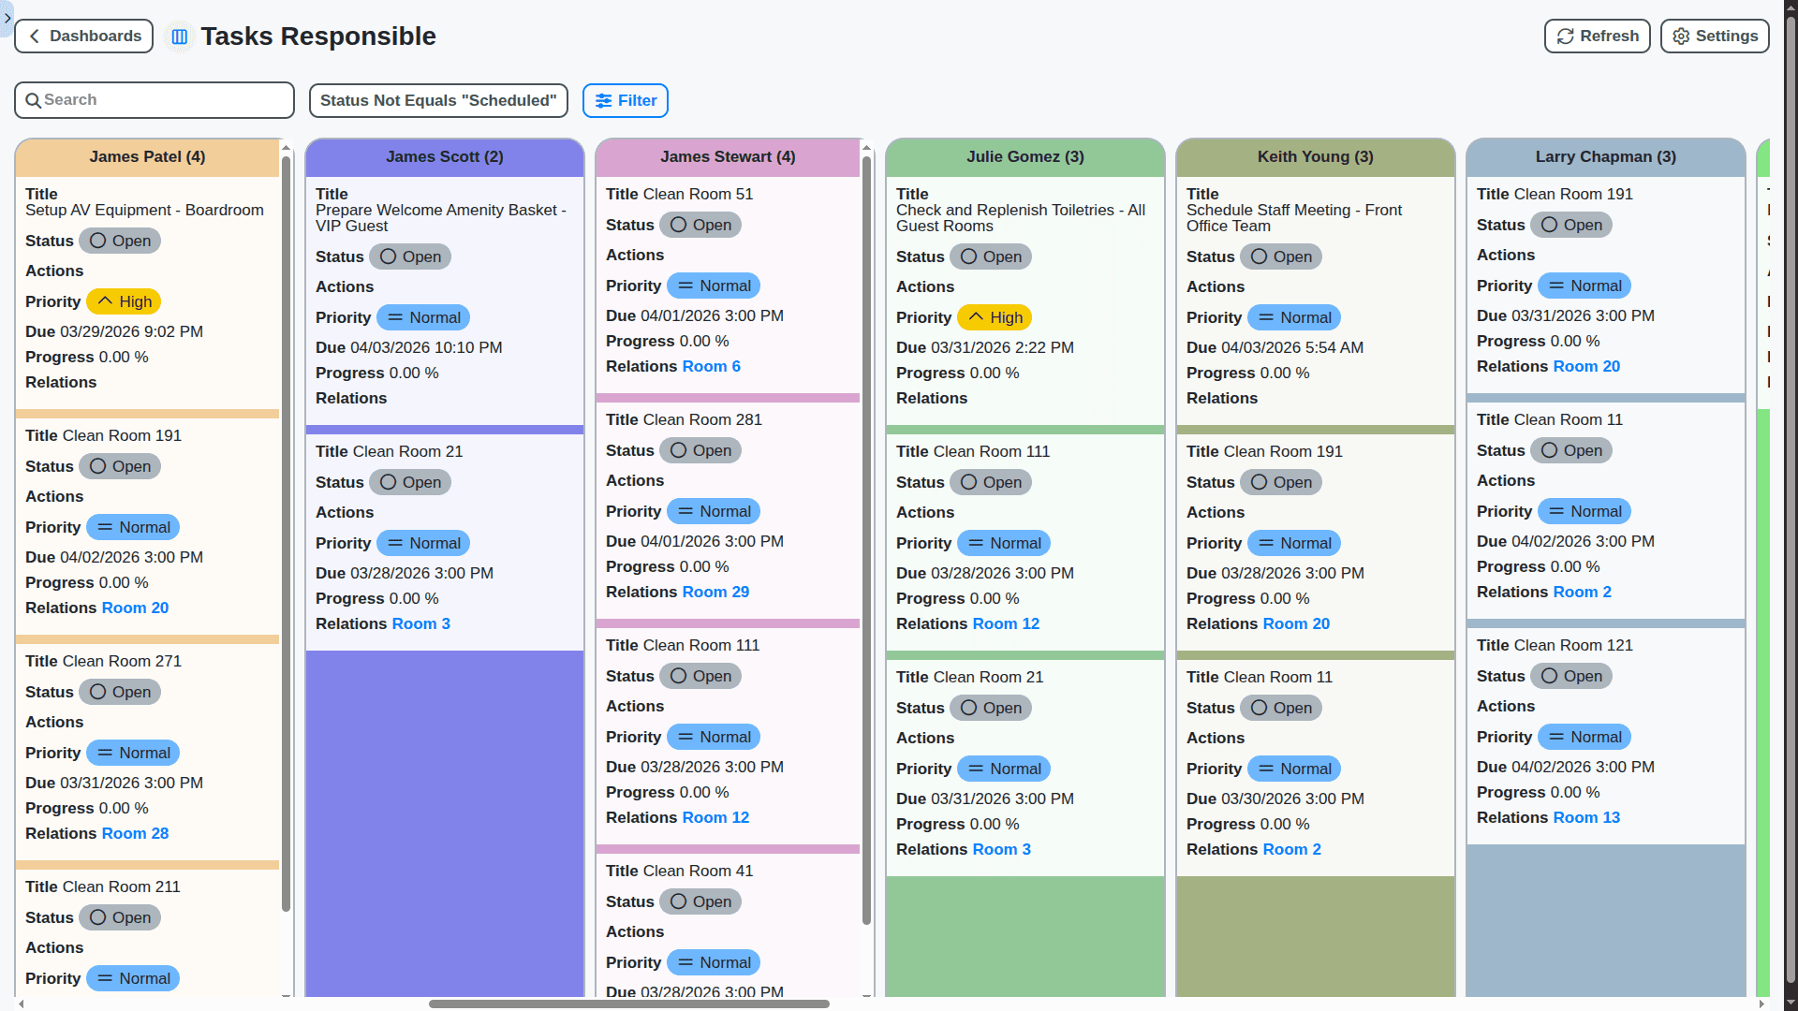Open the Room 20 relation link under Clean Room 191
The width and height of the screenshot is (1798, 1011).
pos(135,608)
